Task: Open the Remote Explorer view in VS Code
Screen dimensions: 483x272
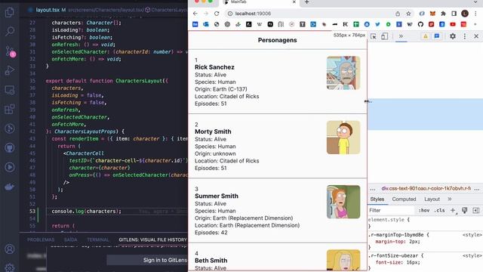Action: pyautogui.click(x=10, y=90)
